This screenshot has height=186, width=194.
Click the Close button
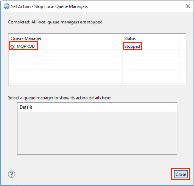point(181,174)
